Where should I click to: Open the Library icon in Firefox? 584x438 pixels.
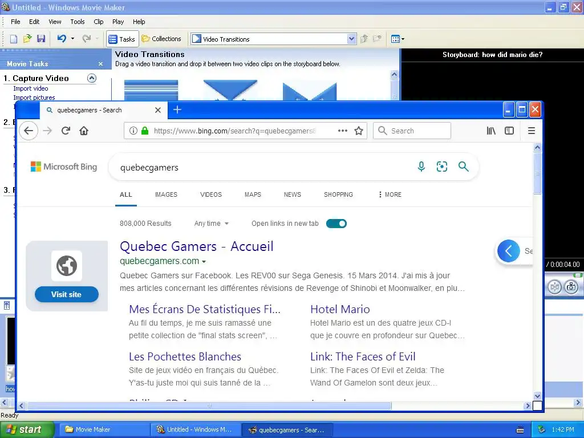(491, 131)
